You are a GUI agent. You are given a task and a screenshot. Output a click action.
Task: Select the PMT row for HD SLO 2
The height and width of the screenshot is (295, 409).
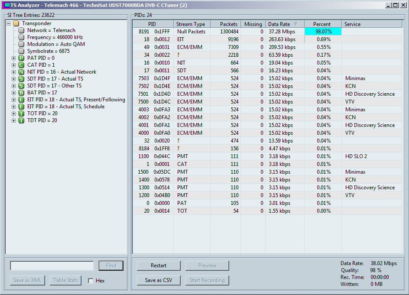click(x=267, y=156)
